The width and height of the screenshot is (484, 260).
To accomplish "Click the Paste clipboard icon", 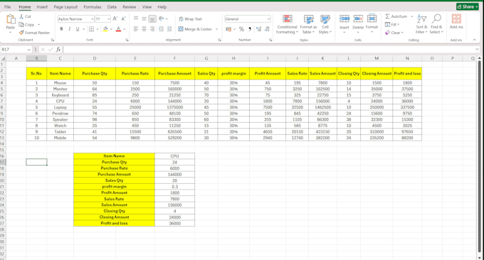I will pyautogui.click(x=11, y=19).
